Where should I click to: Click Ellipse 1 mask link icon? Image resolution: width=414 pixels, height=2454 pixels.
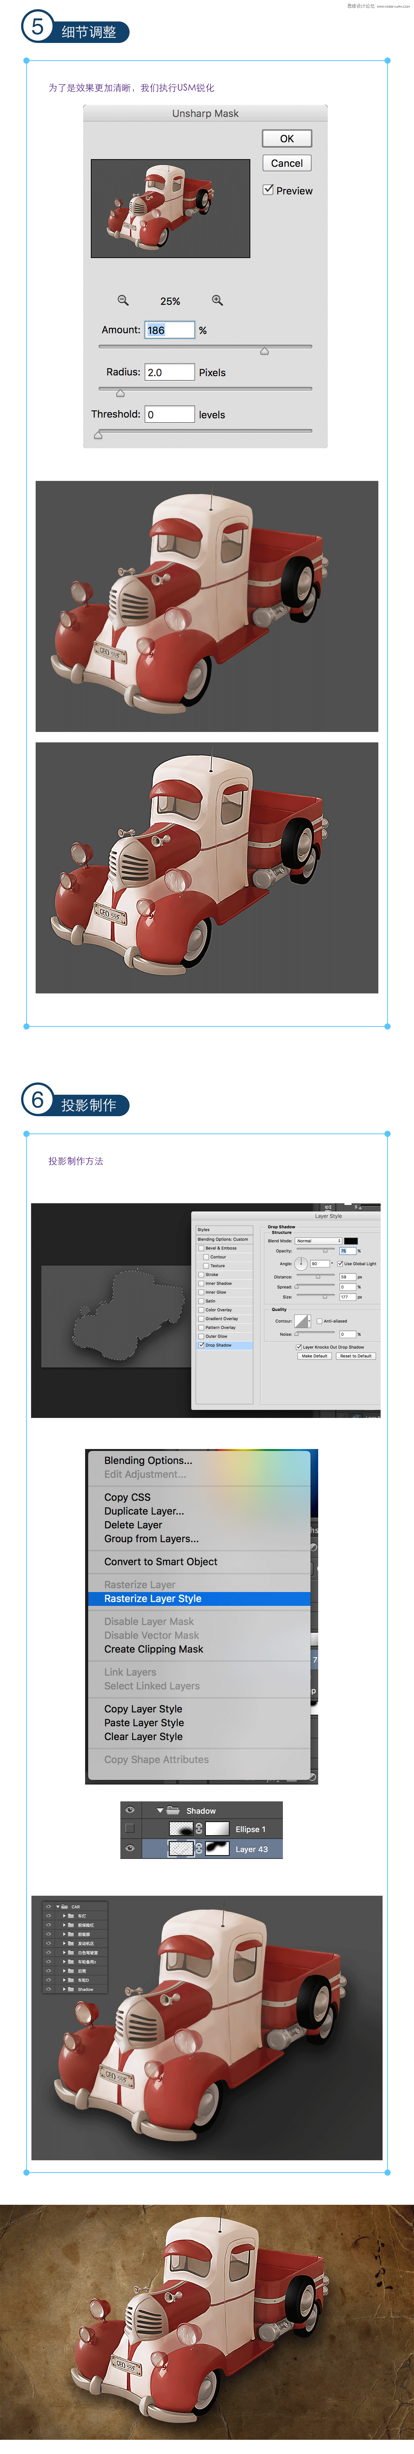pyautogui.click(x=199, y=1829)
